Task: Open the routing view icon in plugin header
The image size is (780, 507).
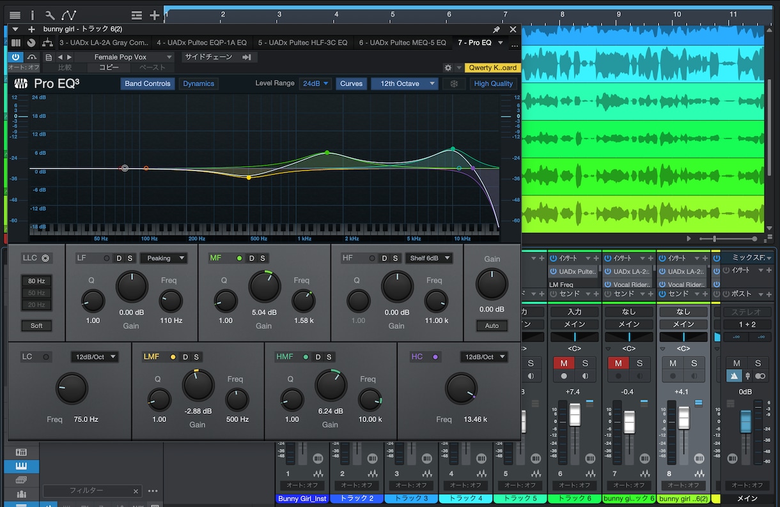Action: (x=47, y=43)
